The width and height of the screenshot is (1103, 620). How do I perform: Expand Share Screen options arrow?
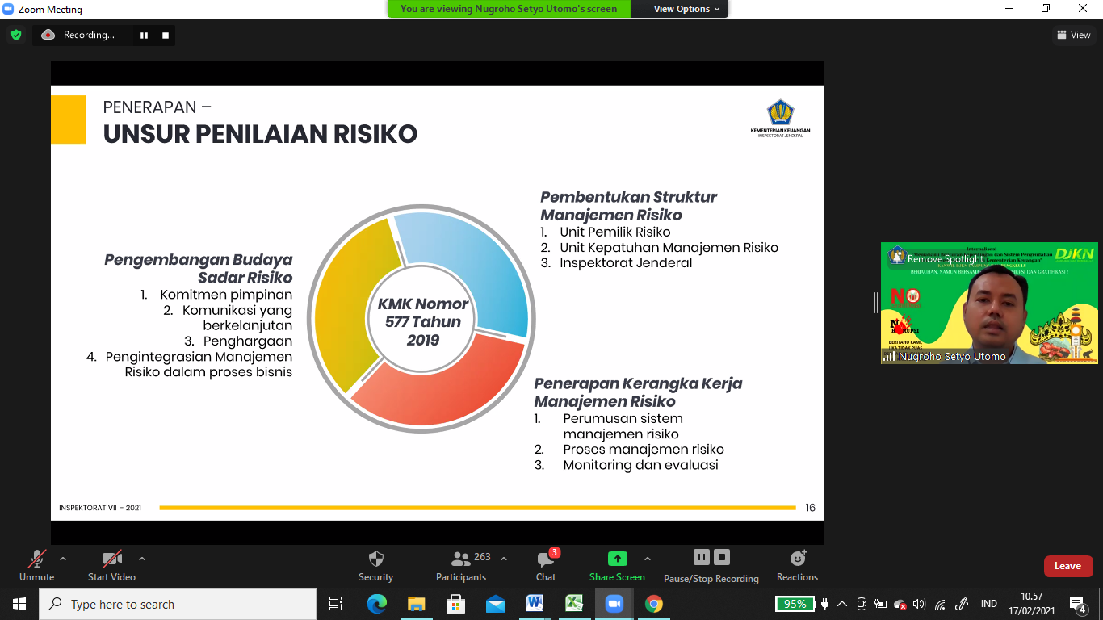(x=648, y=559)
